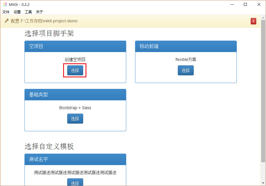
Task: Click the 空项目 card header
Action: coord(75,46)
